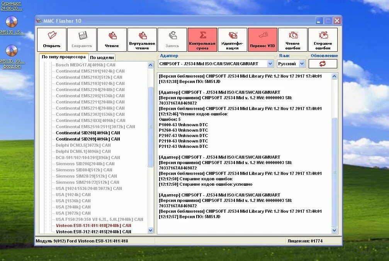389x261 pixels.
Task: Toggle Контрольная сумма sigma button
Action: coord(202,40)
